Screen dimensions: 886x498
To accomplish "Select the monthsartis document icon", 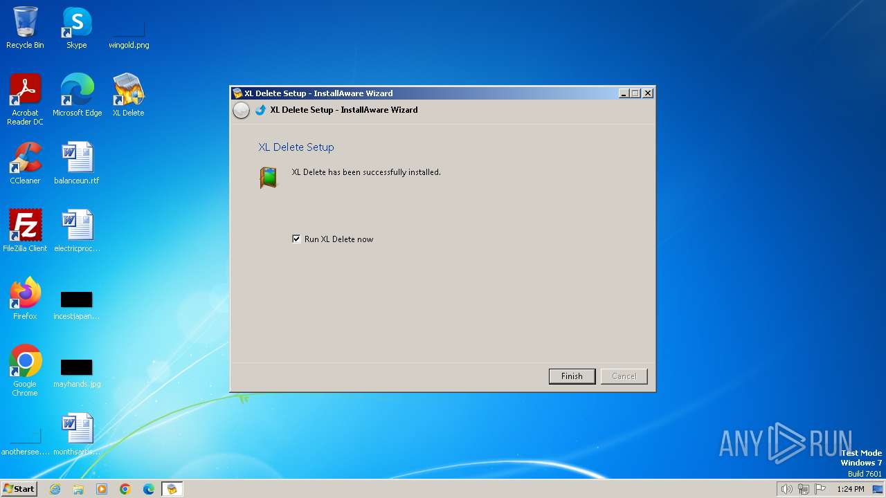I will click(x=77, y=434).
